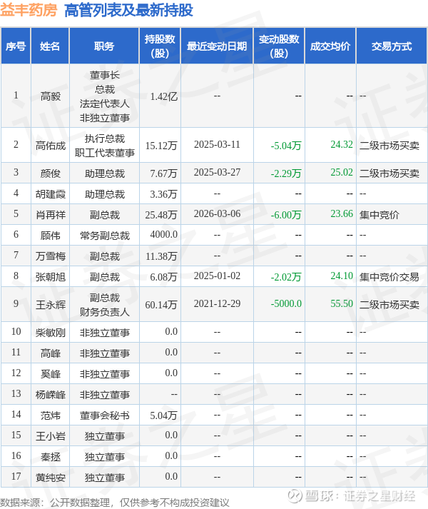Image resolution: width=428 pixels, height=509 pixels.
Task: Click the 执行总裁 职工代表董事 cell
Action: (104, 146)
